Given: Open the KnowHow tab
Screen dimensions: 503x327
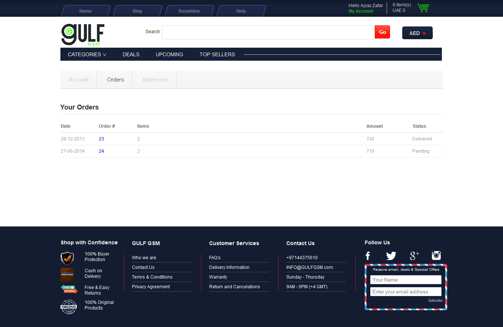Looking at the screenshot, I should [189, 11].
